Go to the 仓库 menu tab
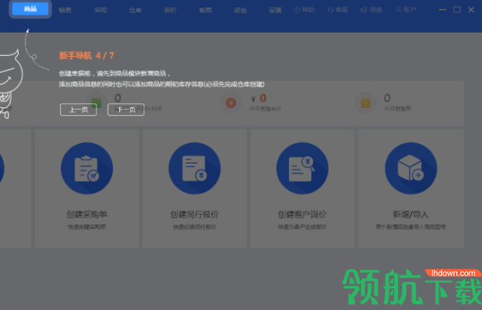Screen dimensions: 482x310 click(x=135, y=10)
